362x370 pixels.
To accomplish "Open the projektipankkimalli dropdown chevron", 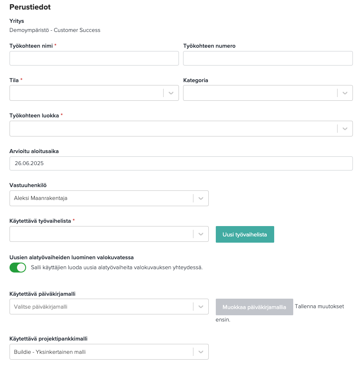I will 201,352.
